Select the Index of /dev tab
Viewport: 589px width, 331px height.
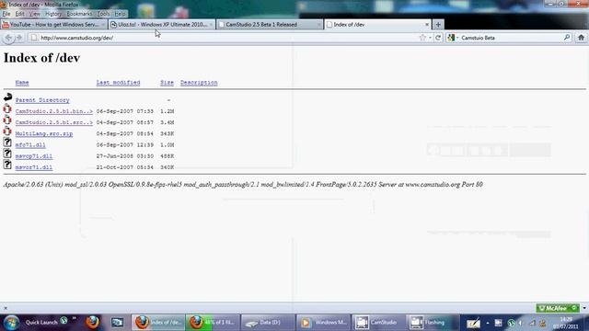tap(377, 25)
